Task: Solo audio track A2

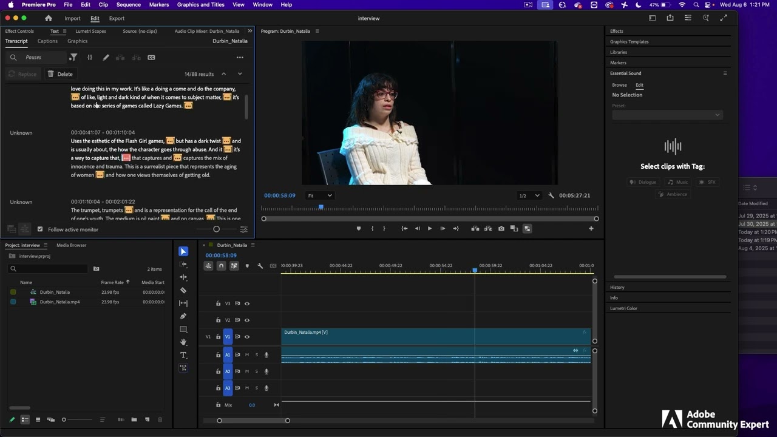Action: (x=256, y=371)
